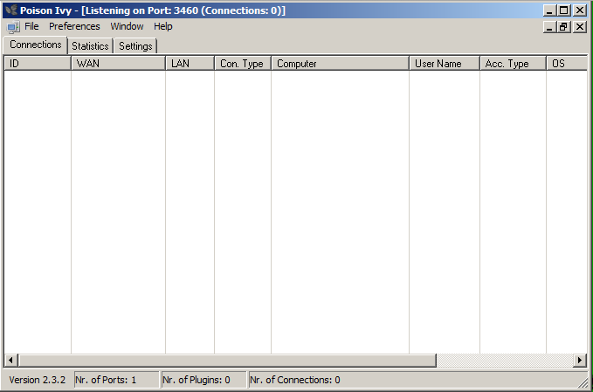Click the horizontal scrollbar left arrow
Viewport: 593px width, 392px height.
point(11,361)
